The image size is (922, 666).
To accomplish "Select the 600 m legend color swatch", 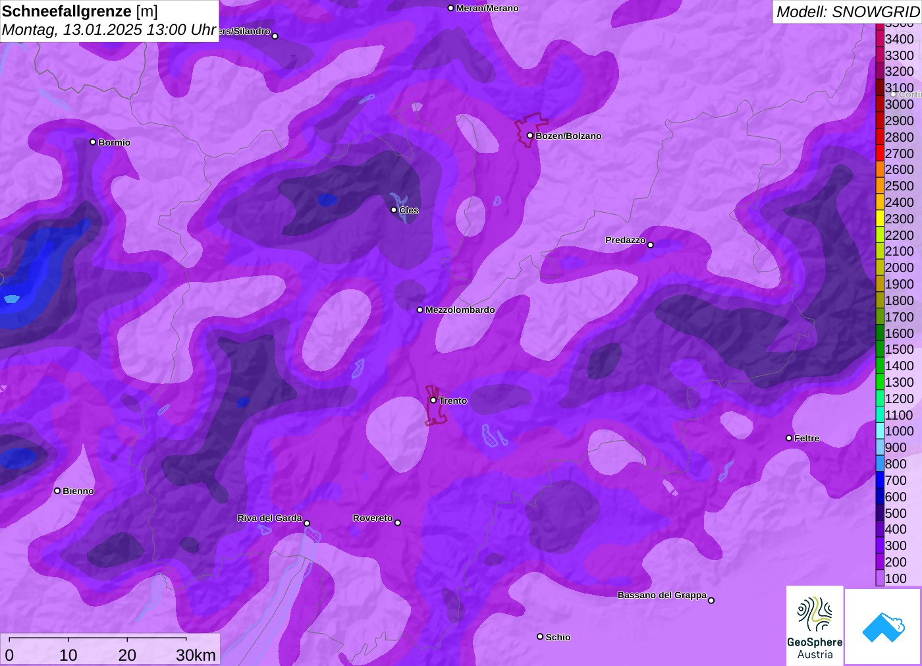I will point(879,497).
